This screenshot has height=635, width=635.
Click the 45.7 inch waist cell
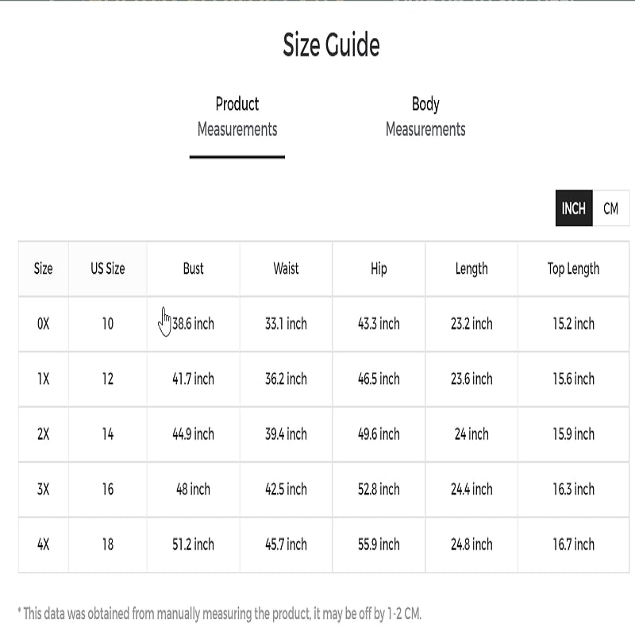(x=286, y=544)
